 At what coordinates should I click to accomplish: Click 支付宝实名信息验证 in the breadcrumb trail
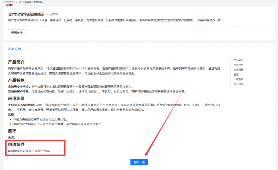point(31,2)
